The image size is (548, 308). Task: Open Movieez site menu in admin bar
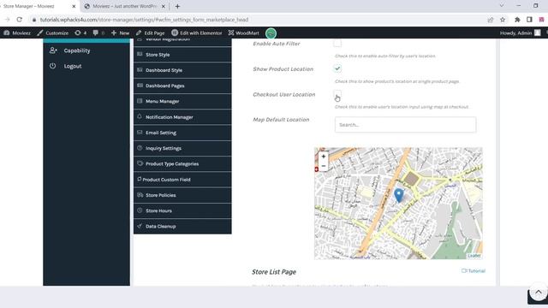(x=17, y=33)
